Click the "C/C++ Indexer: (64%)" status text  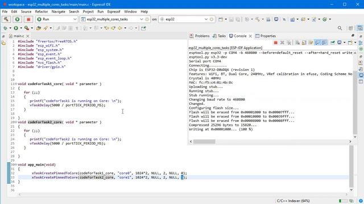[x=293, y=201]
